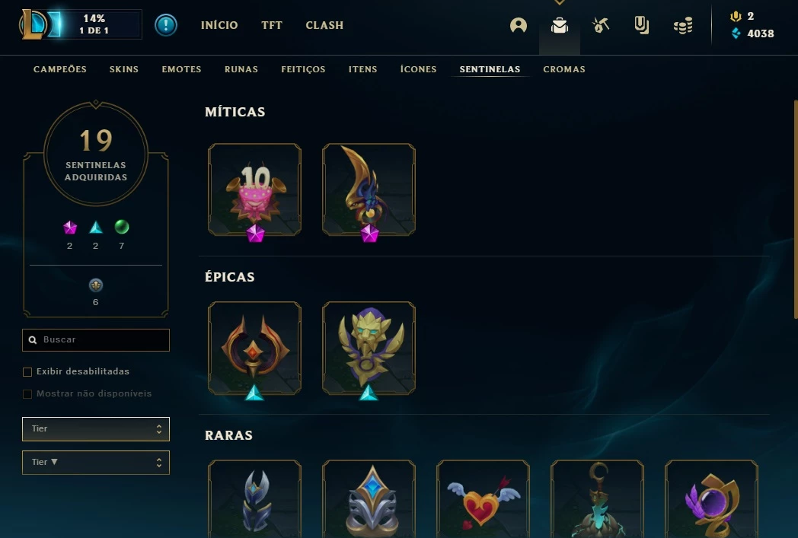This screenshot has width=798, height=538.
Task: Toggle Mostrar não disponíveis checkbox
Action: tap(27, 393)
